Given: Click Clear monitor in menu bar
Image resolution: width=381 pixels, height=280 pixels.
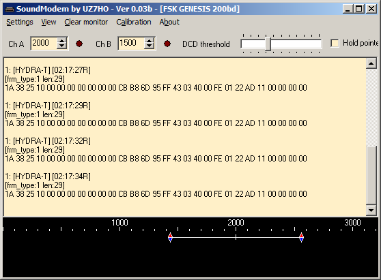Looking at the screenshot, I should pyautogui.click(x=86, y=22).
